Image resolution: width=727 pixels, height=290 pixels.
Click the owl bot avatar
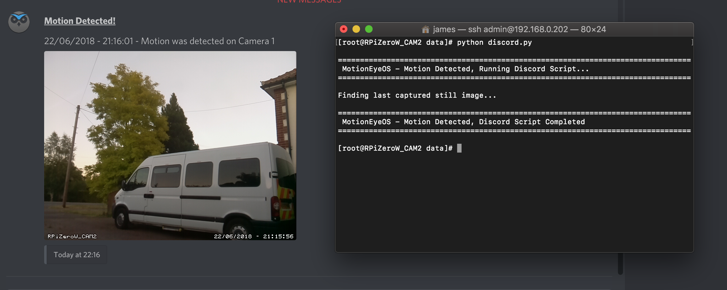[x=19, y=22]
